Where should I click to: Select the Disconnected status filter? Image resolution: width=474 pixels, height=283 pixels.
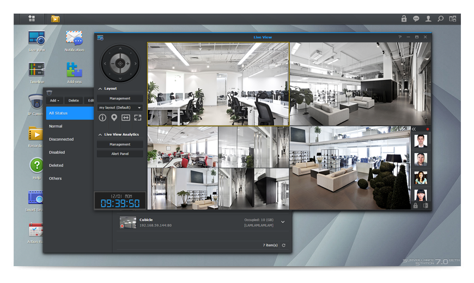[61, 139]
